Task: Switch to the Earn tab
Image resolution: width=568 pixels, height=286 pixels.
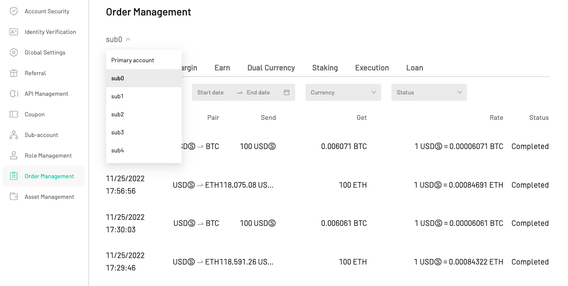Action: click(x=222, y=68)
